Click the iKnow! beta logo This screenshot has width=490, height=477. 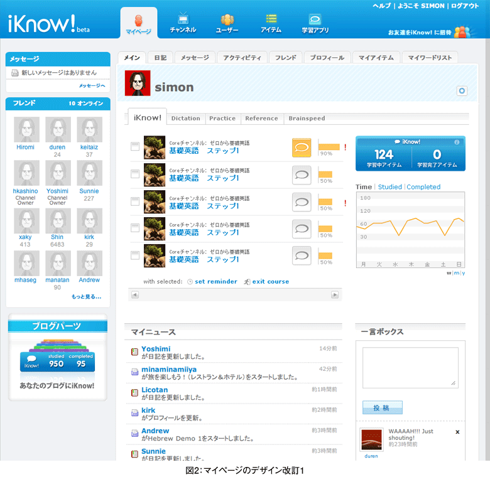tap(48, 24)
